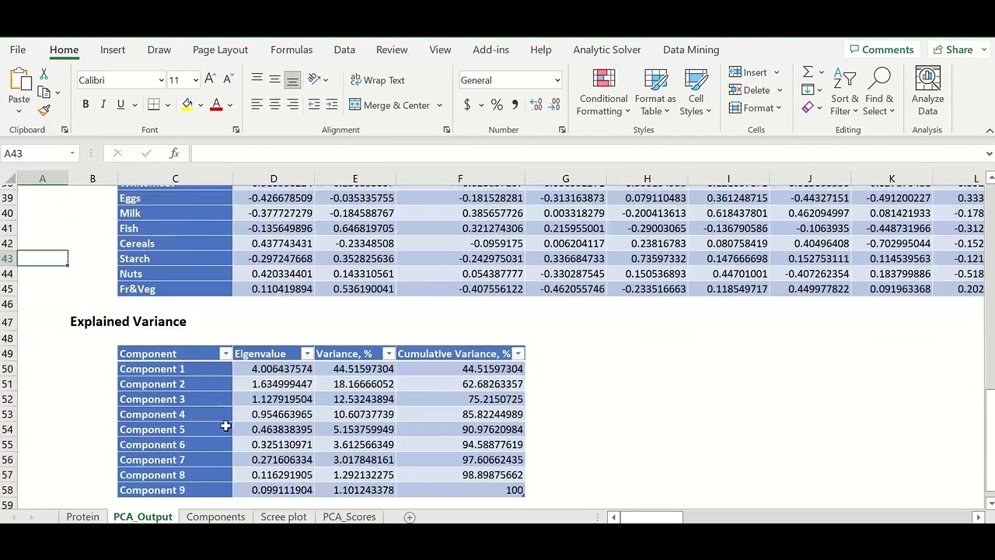
Task: Increase font size with the larger A
Action: click(x=210, y=79)
